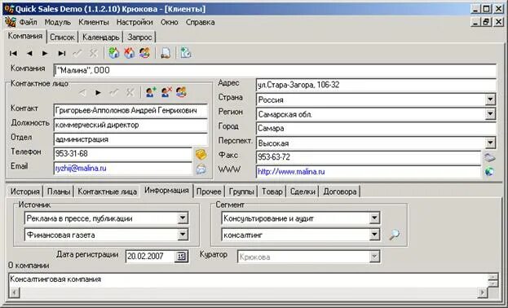This screenshot has width=508, height=308.
Task: Click the mail icon beside Email field
Action: coord(201,169)
